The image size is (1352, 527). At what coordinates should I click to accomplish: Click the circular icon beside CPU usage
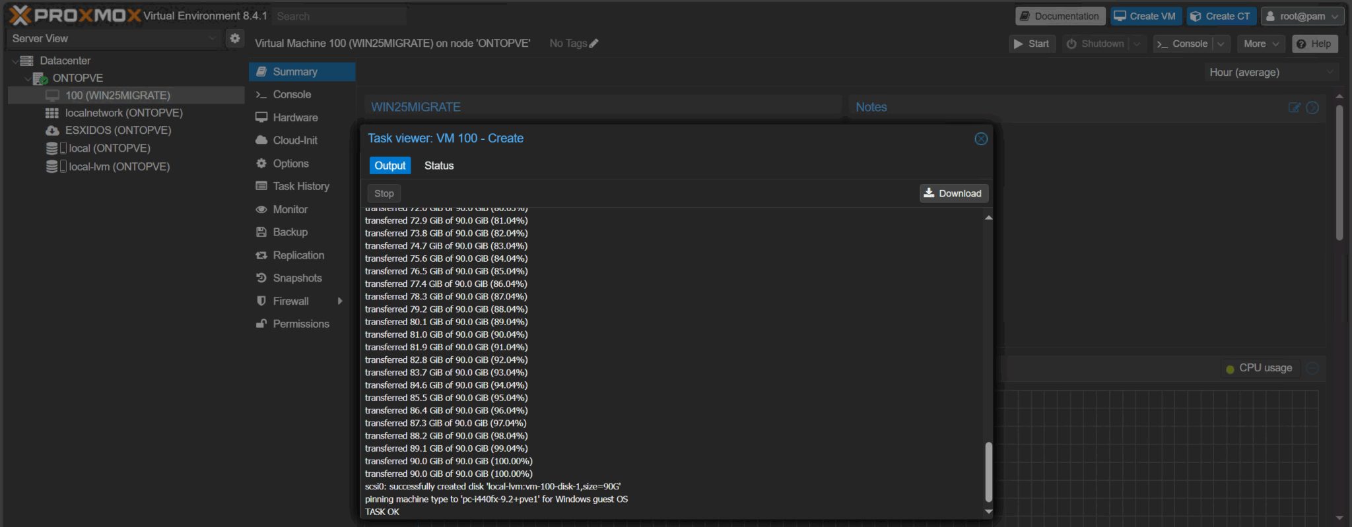1312,368
